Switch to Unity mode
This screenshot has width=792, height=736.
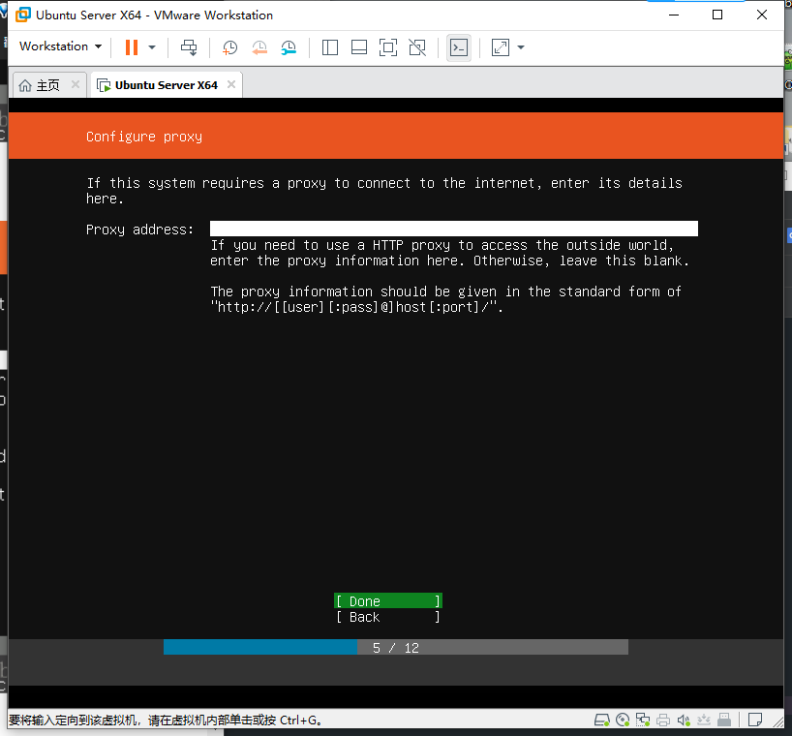[417, 47]
